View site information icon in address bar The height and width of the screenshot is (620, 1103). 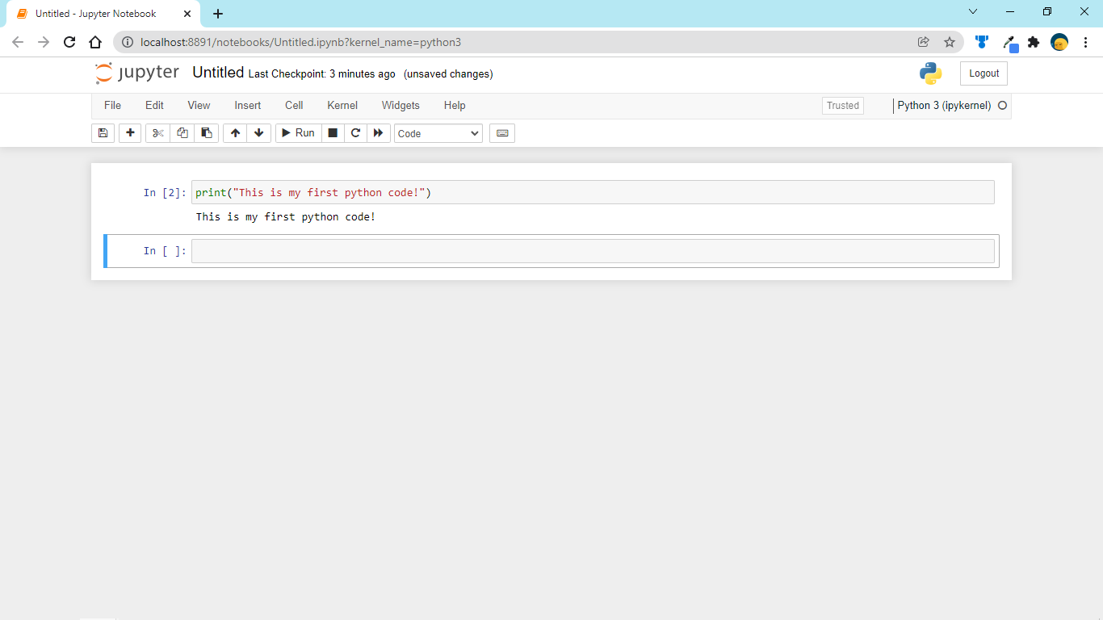(x=127, y=42)
